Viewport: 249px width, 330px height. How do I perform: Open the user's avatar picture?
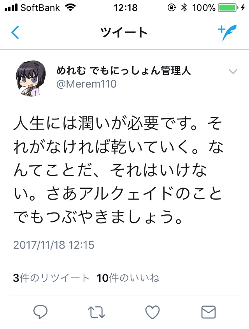(x=31, y=79)
